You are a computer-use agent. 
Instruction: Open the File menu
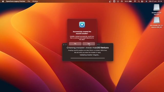[x=29, y=1]
